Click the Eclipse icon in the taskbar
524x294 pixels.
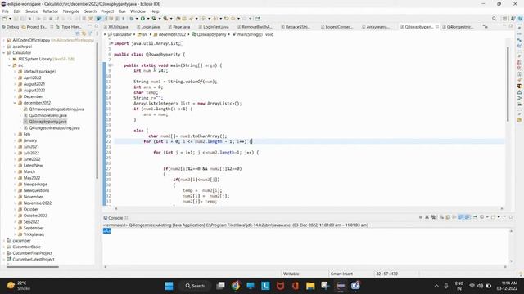pyautogui.click(x=341, y=286)
